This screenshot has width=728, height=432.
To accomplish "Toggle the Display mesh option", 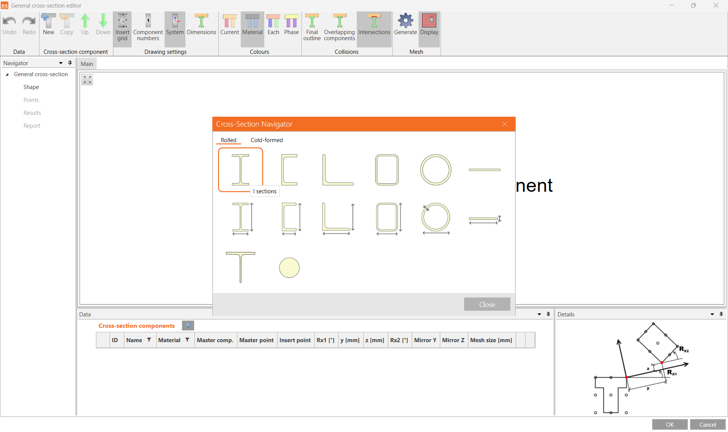I will (x=429, y=25).
